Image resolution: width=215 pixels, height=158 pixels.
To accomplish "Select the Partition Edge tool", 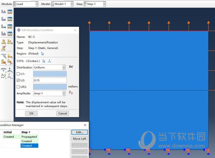I will point(3,56).
